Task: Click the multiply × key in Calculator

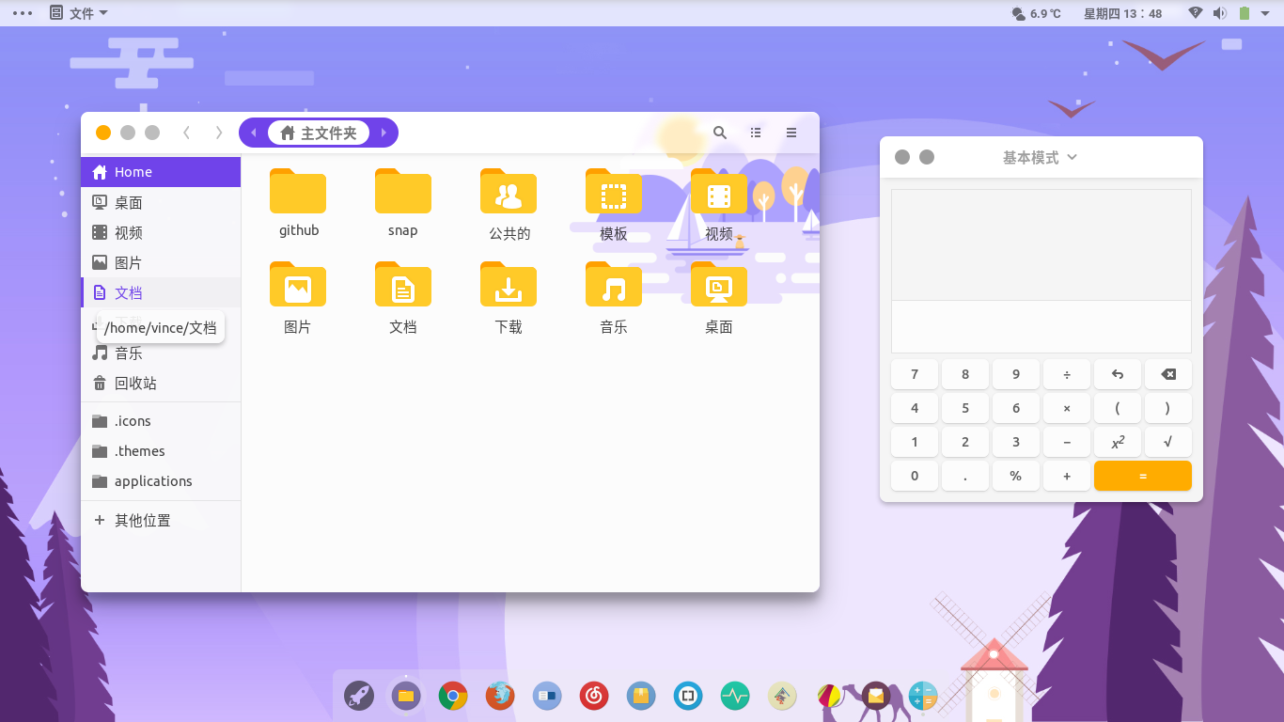Action: click(1067, 408)
